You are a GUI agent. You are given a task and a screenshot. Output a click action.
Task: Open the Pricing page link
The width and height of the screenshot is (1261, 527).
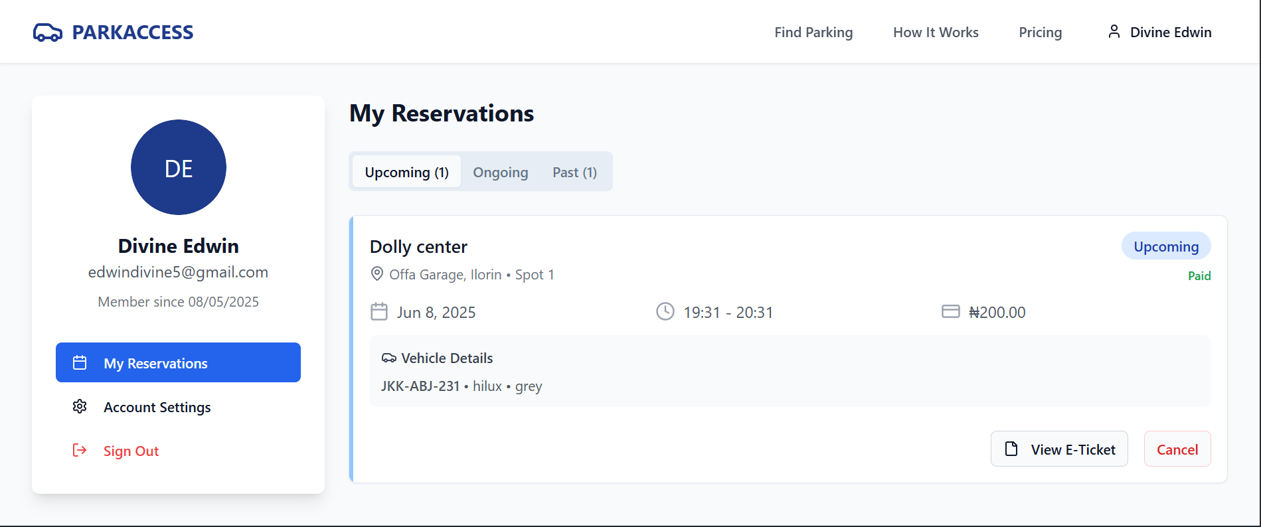tap(1041, 32)
